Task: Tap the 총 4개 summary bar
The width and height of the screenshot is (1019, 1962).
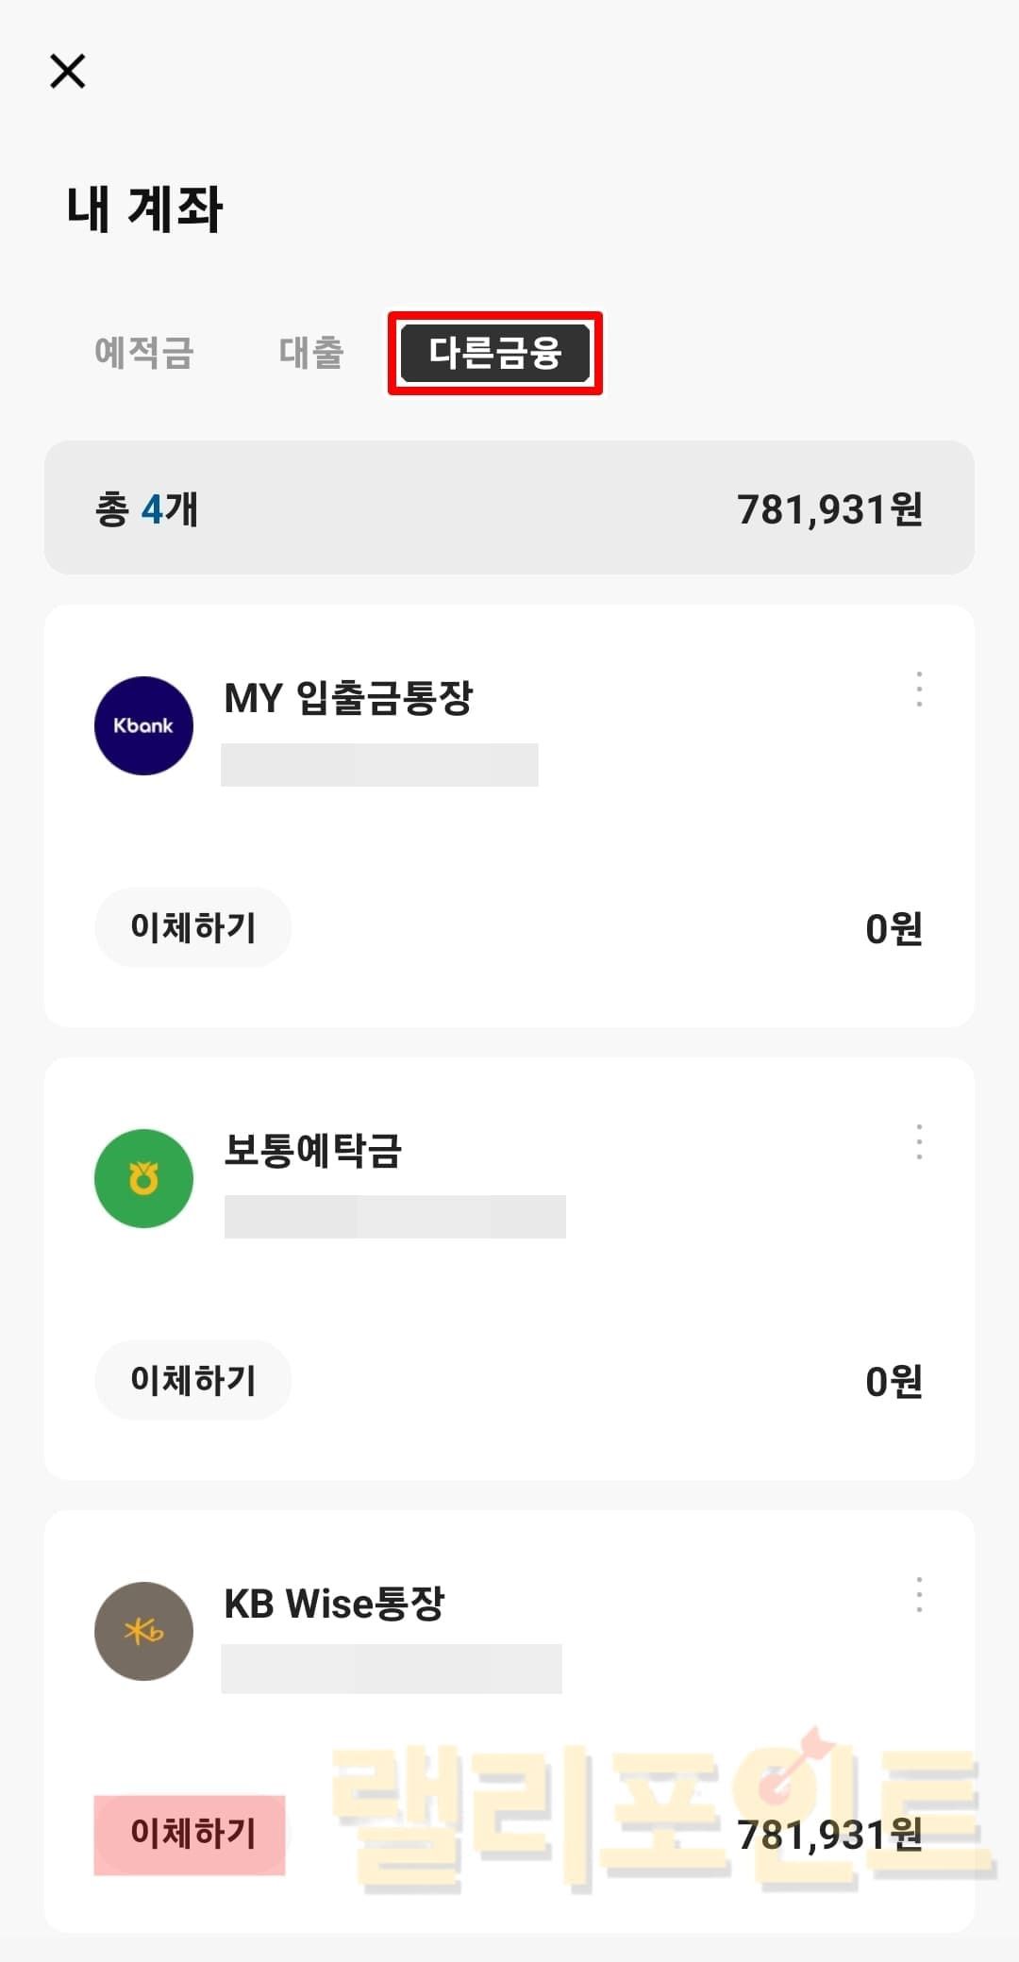Action: (x=509, y=508)
